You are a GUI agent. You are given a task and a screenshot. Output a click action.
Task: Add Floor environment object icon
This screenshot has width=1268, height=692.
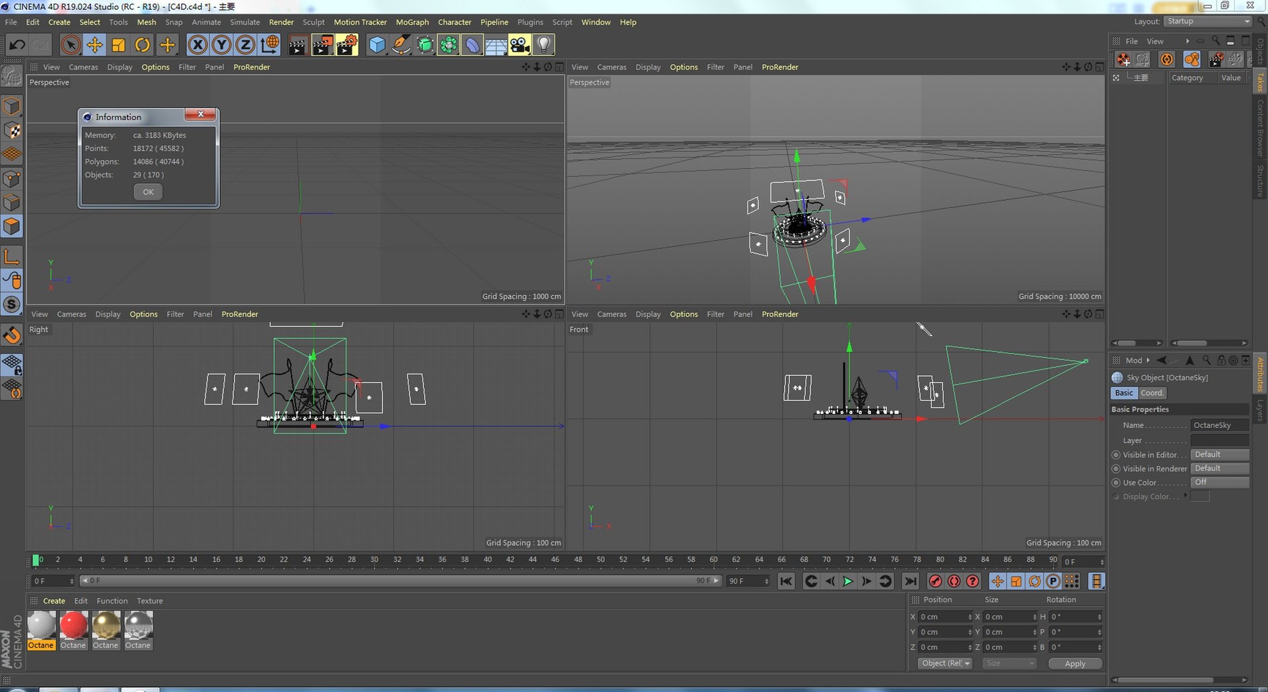[x=496, y=45]
